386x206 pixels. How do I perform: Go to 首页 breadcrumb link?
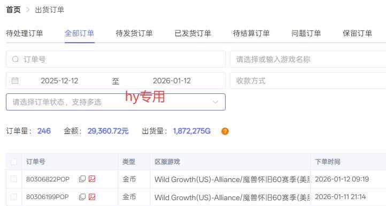(13, 10)
